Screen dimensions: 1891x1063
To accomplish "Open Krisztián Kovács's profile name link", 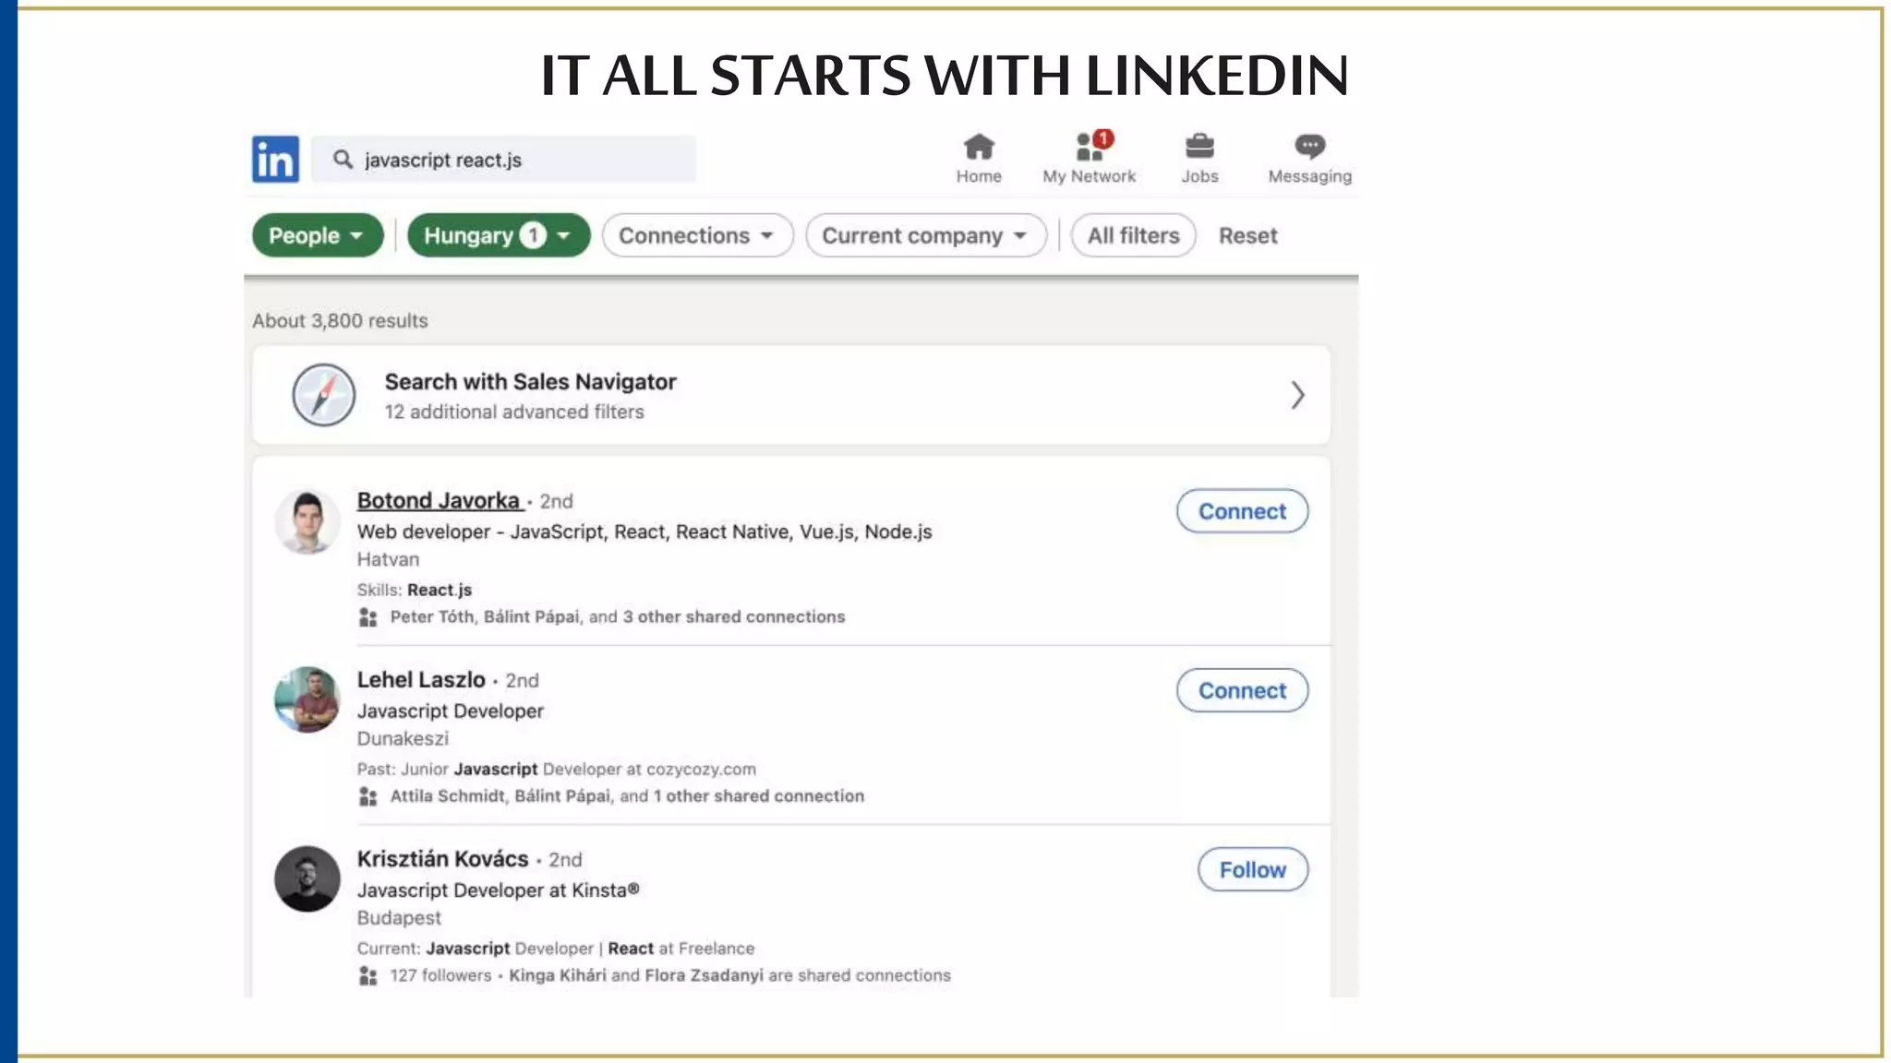I will coord(442,858).
